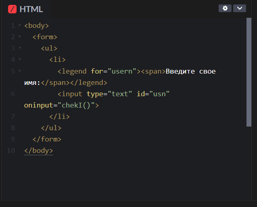Click line number 8 in the gutter
The height and width of the screenshot is (207, 257).
(x=13, y=128)
